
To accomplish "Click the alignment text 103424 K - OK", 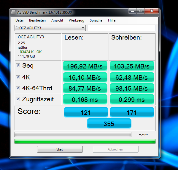I will coord(30,52).
